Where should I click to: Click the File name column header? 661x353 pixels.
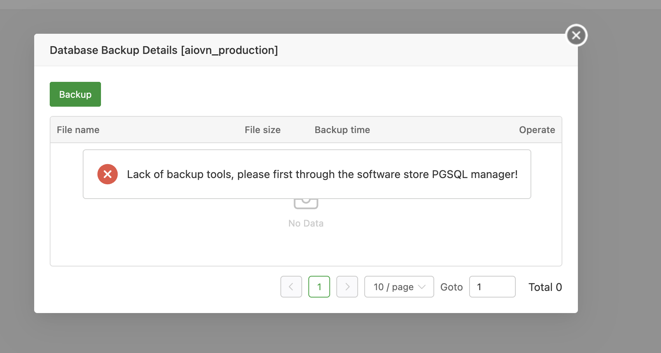(78, 130)
